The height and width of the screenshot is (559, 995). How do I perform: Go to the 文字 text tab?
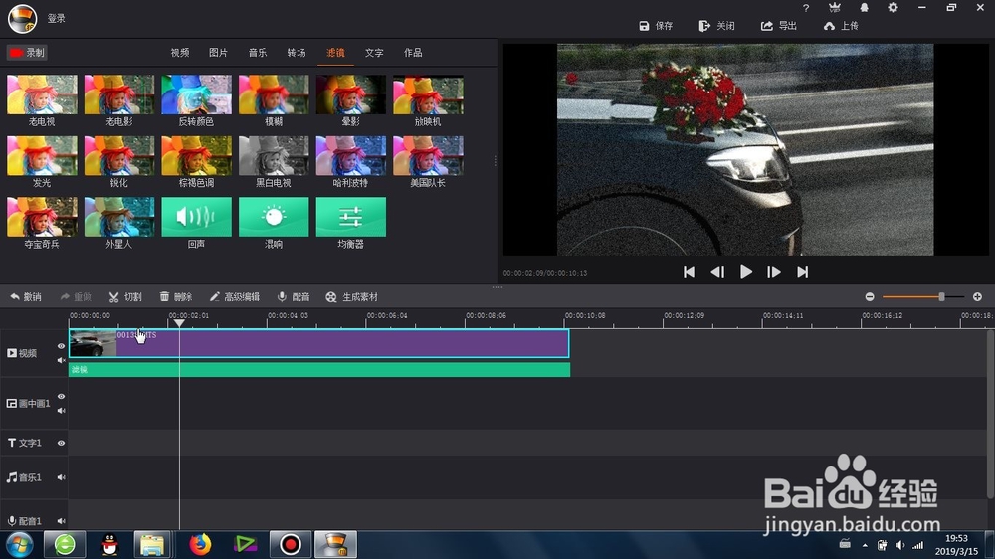pos(374,53)
